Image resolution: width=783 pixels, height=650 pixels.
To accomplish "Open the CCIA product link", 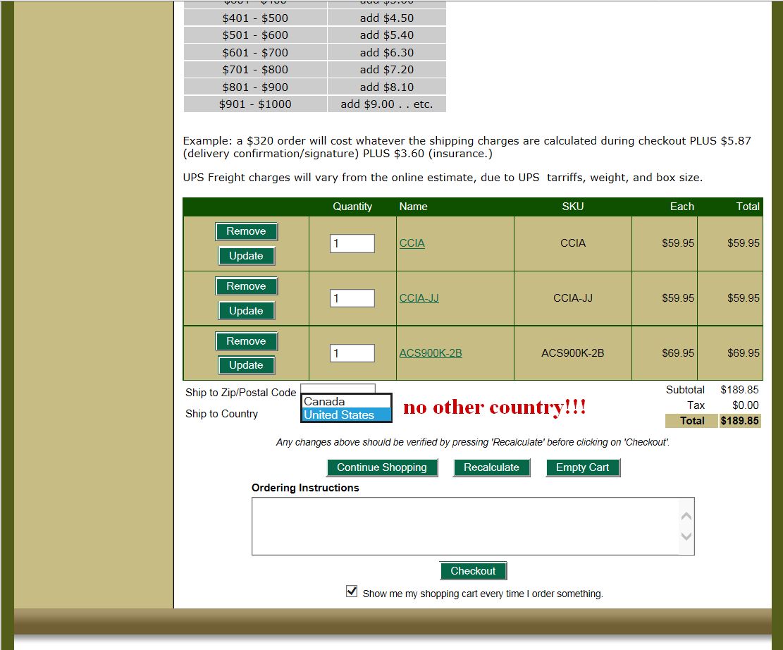I will coord(412,243).
